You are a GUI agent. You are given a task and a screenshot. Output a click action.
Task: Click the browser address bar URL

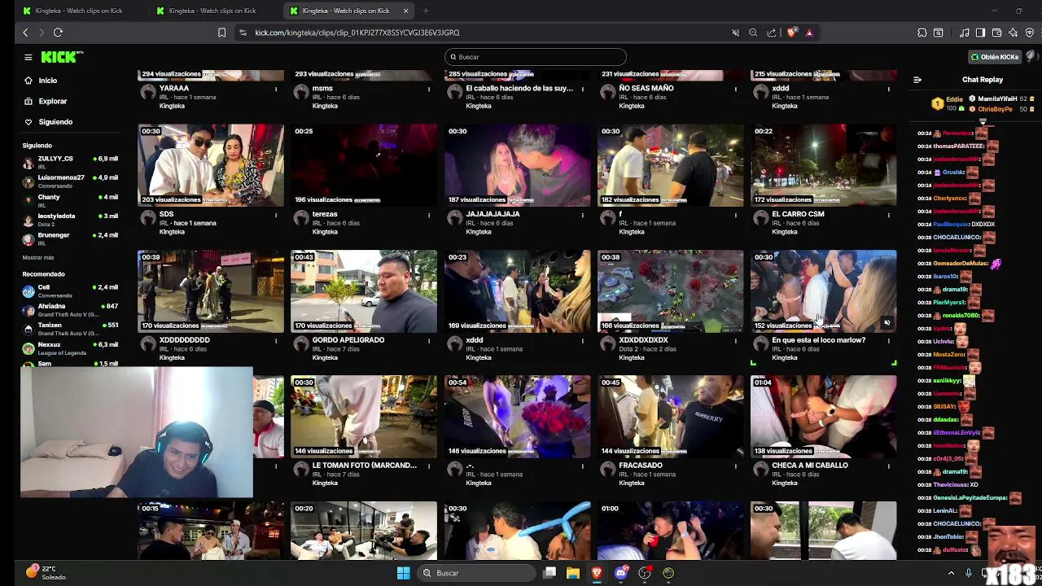(357, 33)
